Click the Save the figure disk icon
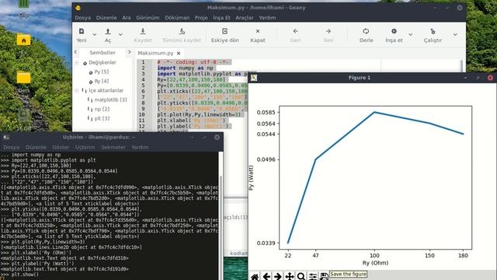497x280 pixels. (324, 277)
